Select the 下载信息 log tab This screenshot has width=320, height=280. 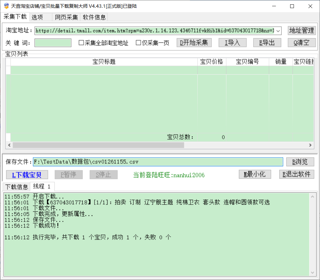[x=16, y=187]
